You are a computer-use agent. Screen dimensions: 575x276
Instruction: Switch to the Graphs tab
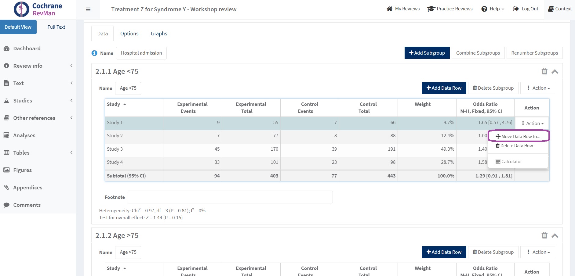(x=159, y=34)
